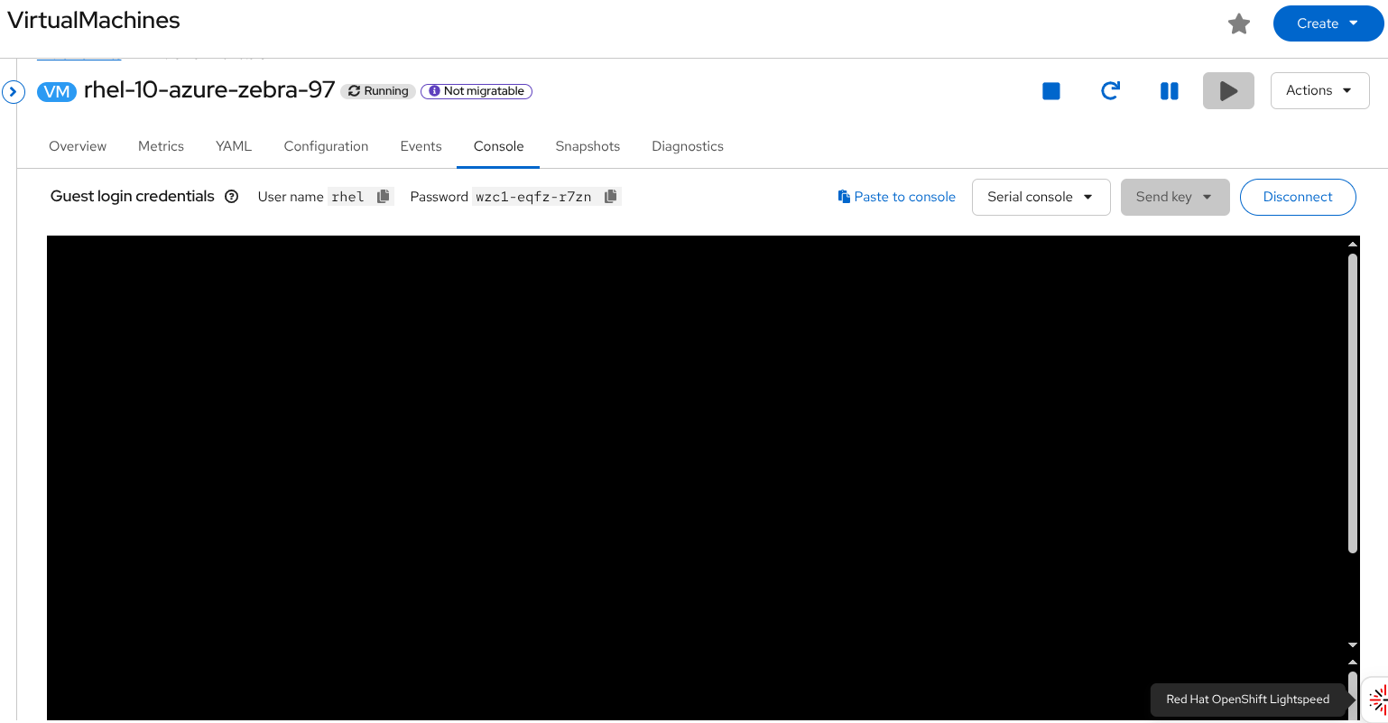Pause the virtual machine
1388x723 pixels.
pos(1170,91)
